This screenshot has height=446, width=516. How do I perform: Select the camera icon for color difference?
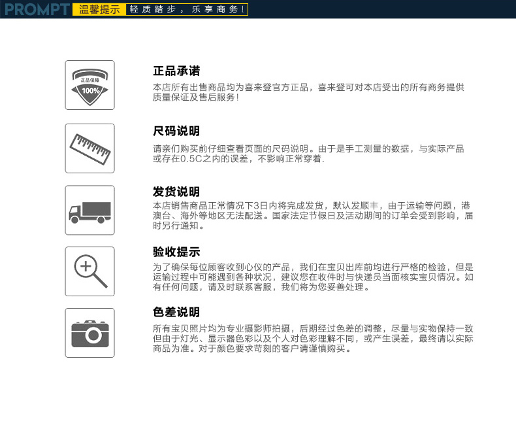(89, 333)
